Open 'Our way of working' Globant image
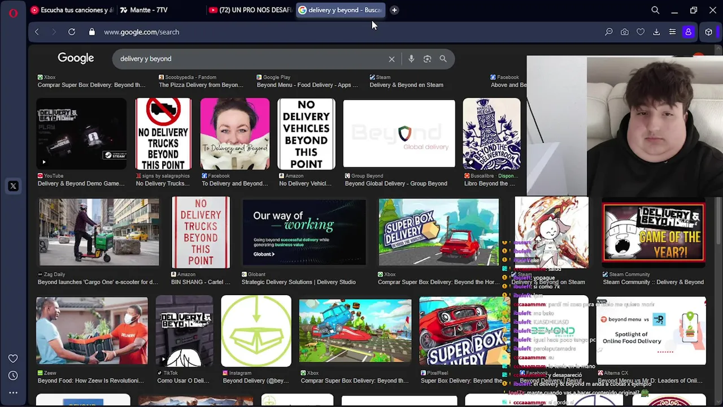This screenshot has height=407, width=723. (304, 232)
